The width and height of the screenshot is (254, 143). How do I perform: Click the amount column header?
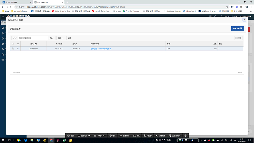tap(196, 44)
